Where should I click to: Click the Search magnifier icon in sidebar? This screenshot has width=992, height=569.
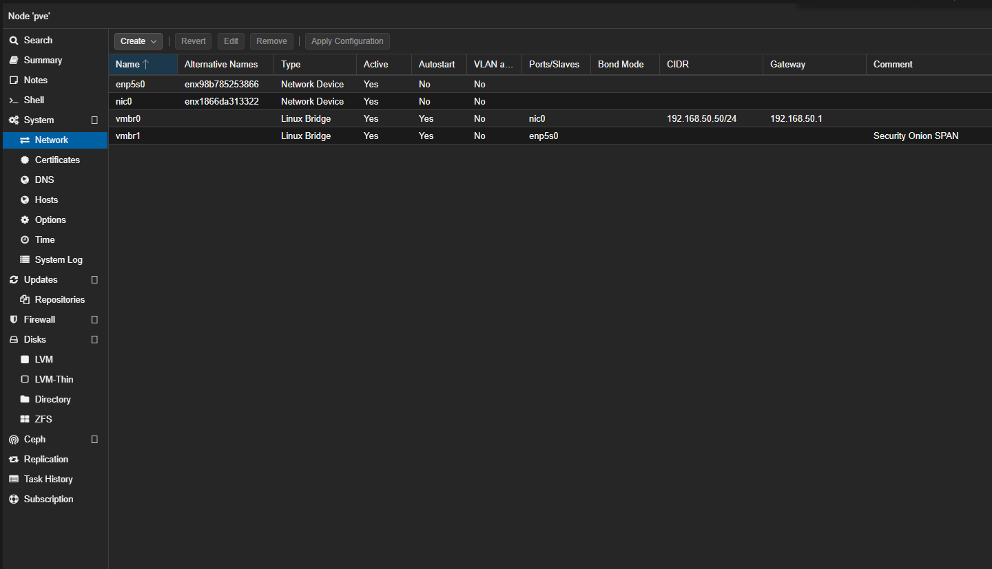14,41
